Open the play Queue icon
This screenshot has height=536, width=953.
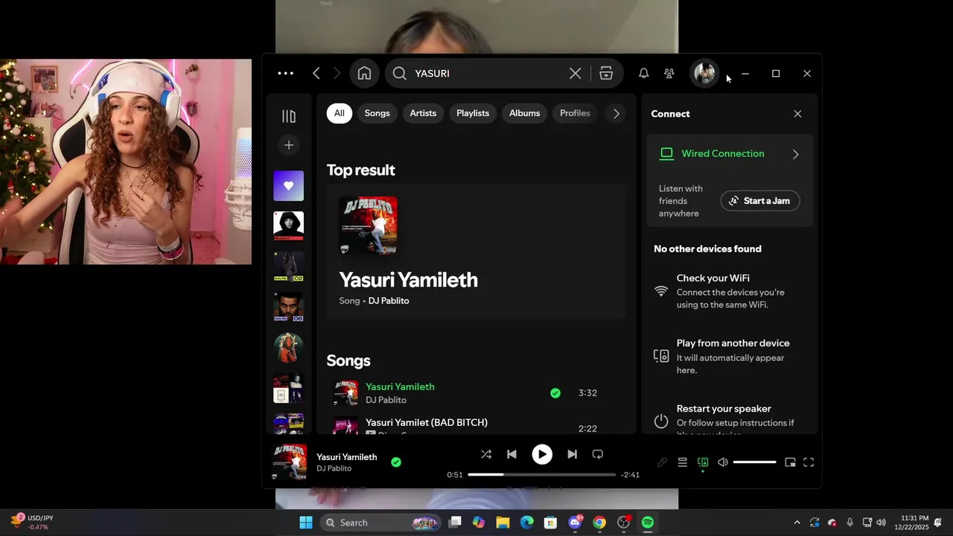coord(682,462)
